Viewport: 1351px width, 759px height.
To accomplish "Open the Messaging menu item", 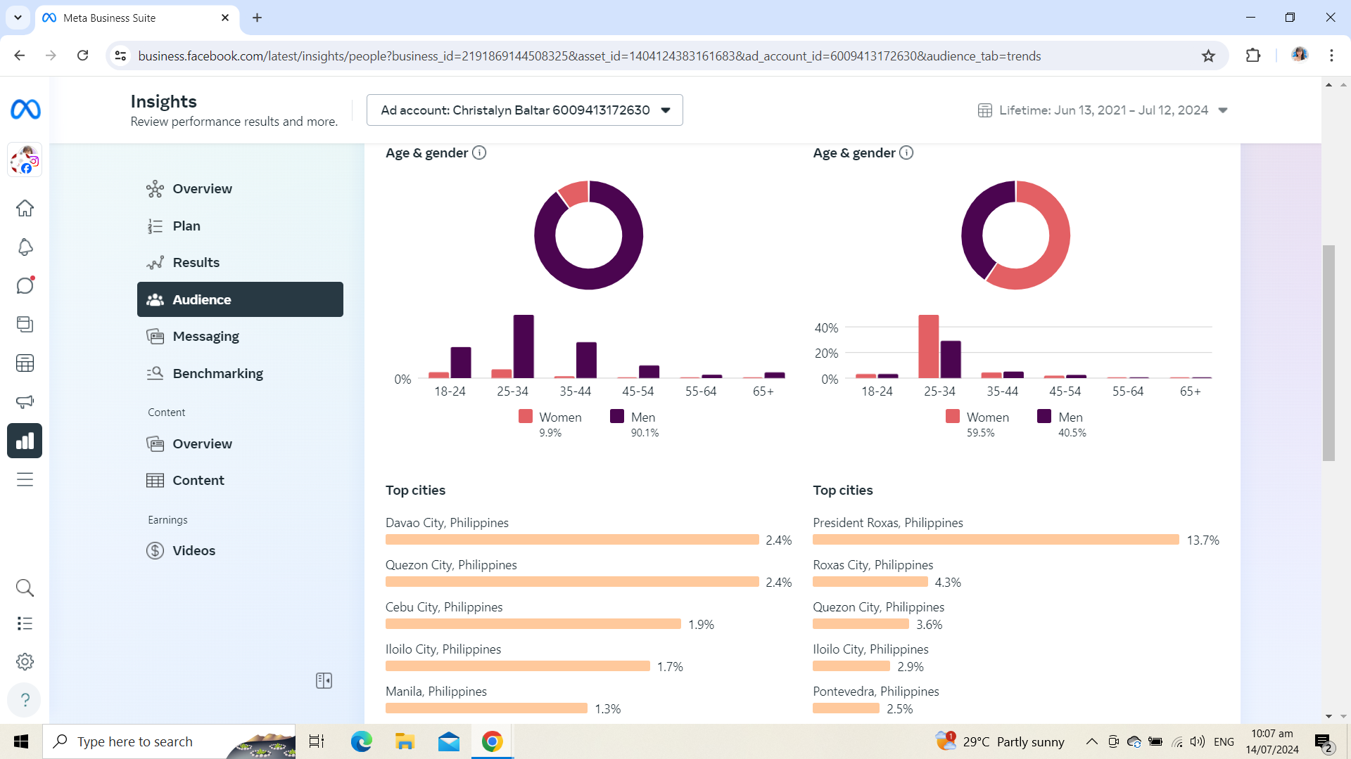I will [x=240, y=336].
